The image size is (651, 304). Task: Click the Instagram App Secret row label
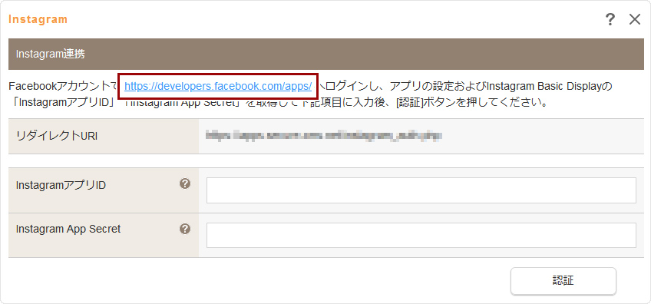pyautogui.click(x=68, y=229)
